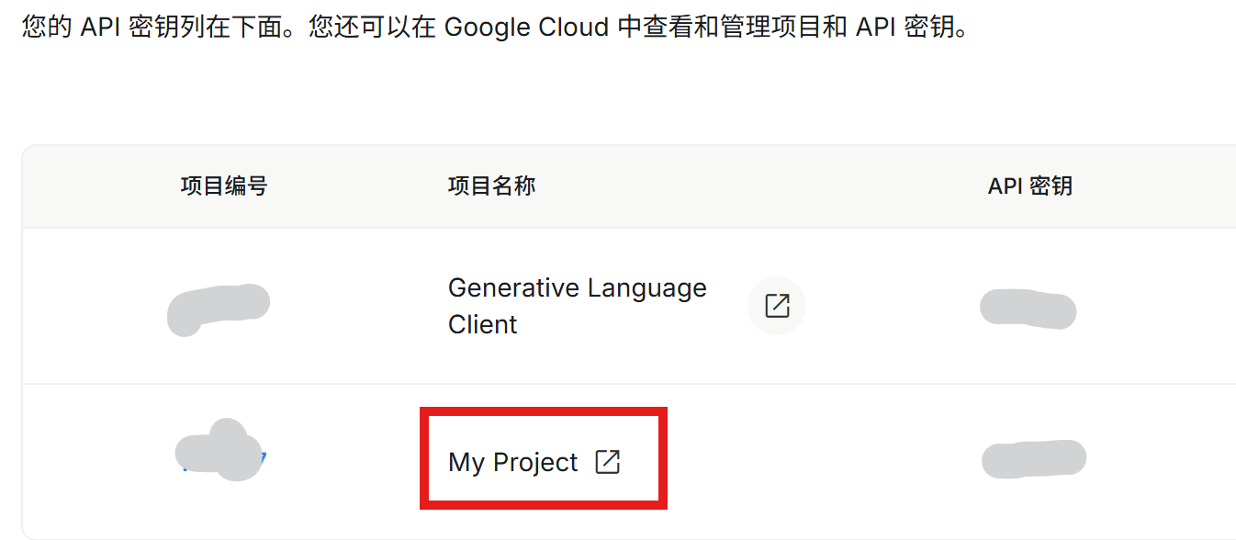Click the blue mark behind the hidden project number
Image resolution: width=1236 pixels, height=540 pixels.
(x=260, y=460)
